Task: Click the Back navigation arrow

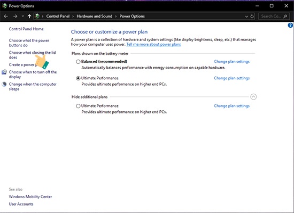Action: (6, 17)
